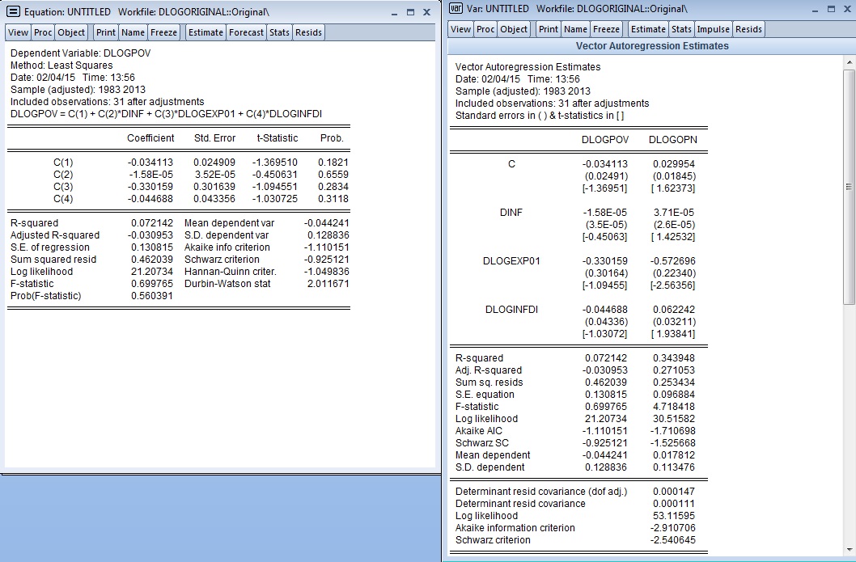Click Print button in Var window
Viewport: 856px width, 562px height.
549,29
